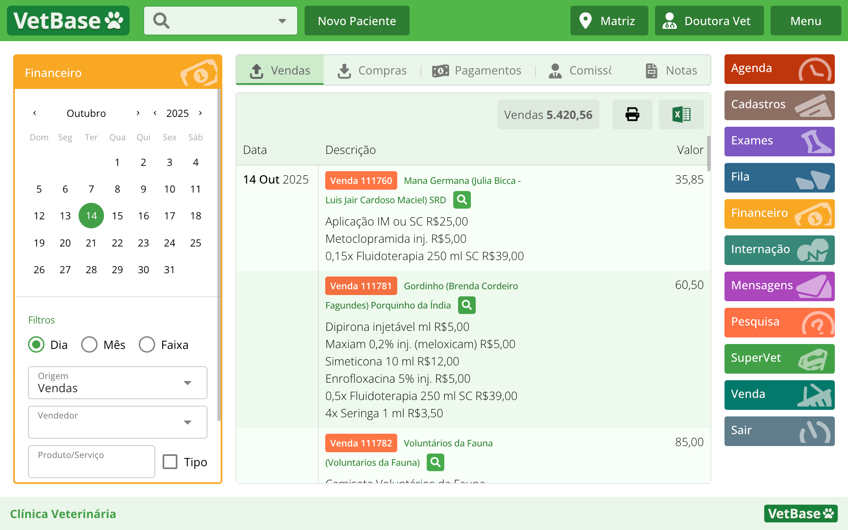
Task: Click the Produto/Serviço input field
Action: (x=91, y=462)
